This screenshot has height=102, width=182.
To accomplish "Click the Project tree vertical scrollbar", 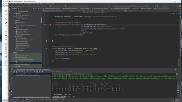I will point(42,20).
